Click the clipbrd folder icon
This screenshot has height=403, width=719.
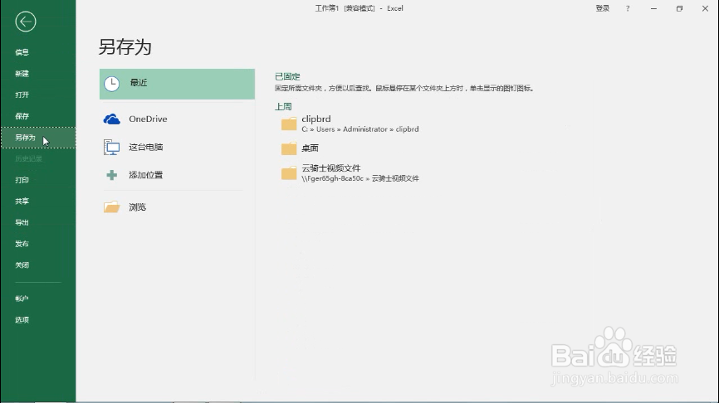pos(289,124)
